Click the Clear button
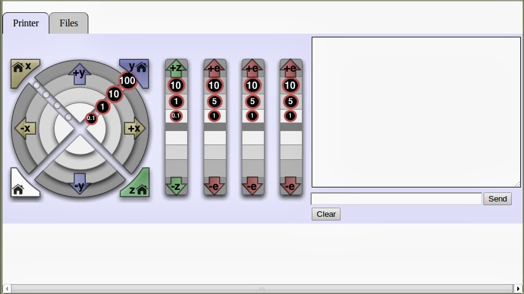The width and height of the screenshot is (524, 294). point(326,214)
